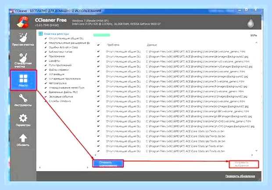The height and width of the screenshot is (190, 272).
Task: Click right arrow of results horizontal scrollbar
Action: pos(252,155)
